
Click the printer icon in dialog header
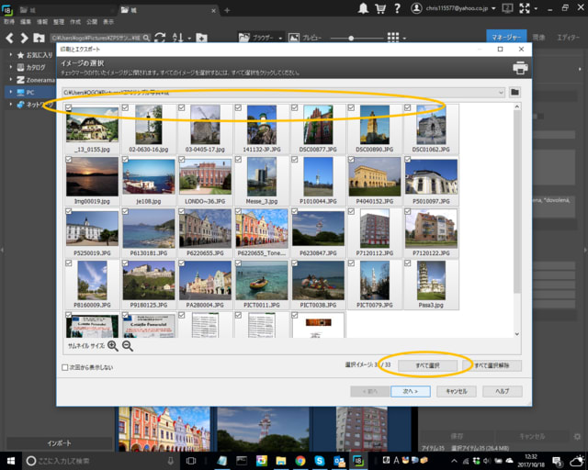coord(520,68)
